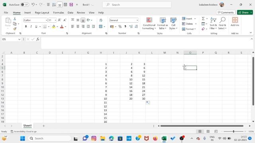Image resolution: width=255 pixels, height=143 pixels.
Task: Switch to the Insert tab
Action: [27, 12]
